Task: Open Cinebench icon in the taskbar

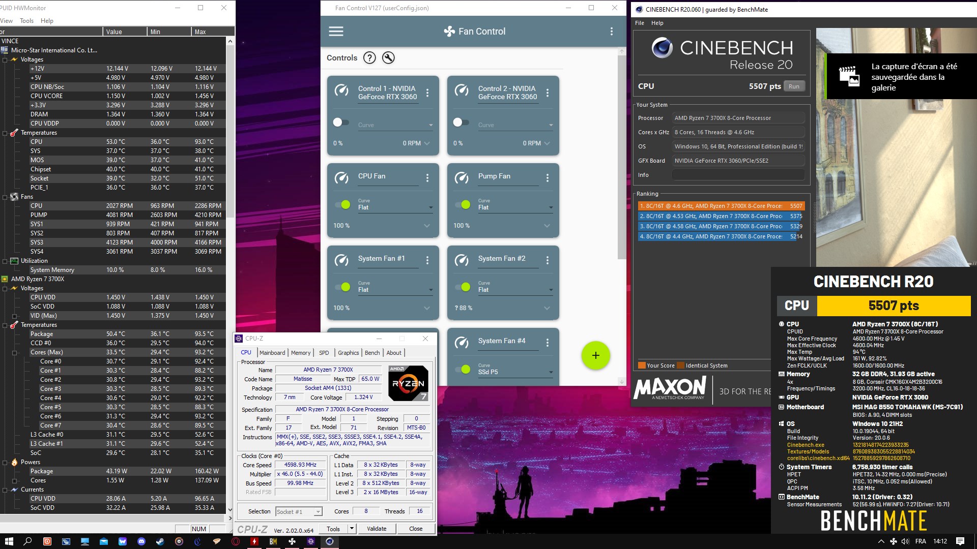Action: pyautogui.click(x=330, y=541)
